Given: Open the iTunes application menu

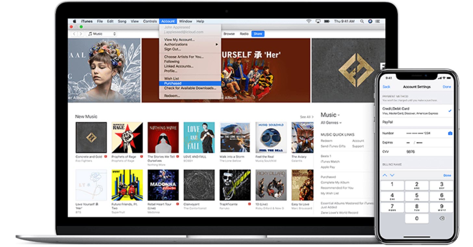Looking at the screenshot, I should point(87,21).
